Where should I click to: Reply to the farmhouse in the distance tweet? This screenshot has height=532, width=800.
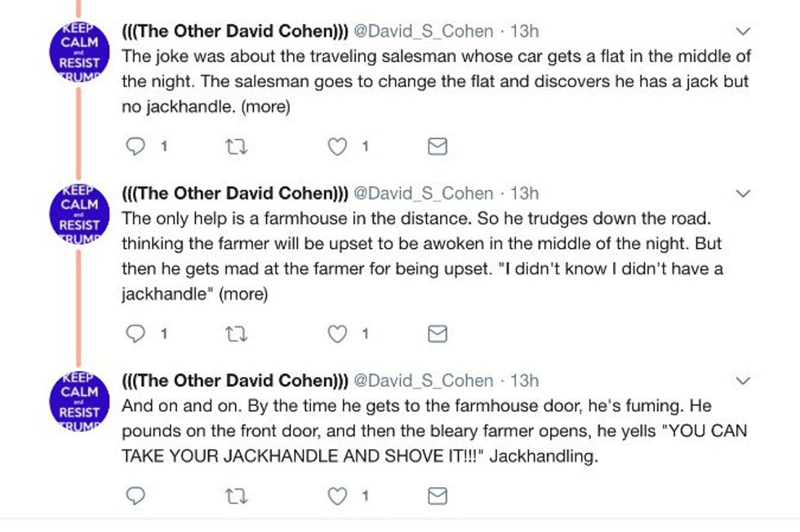pos(136,334)
